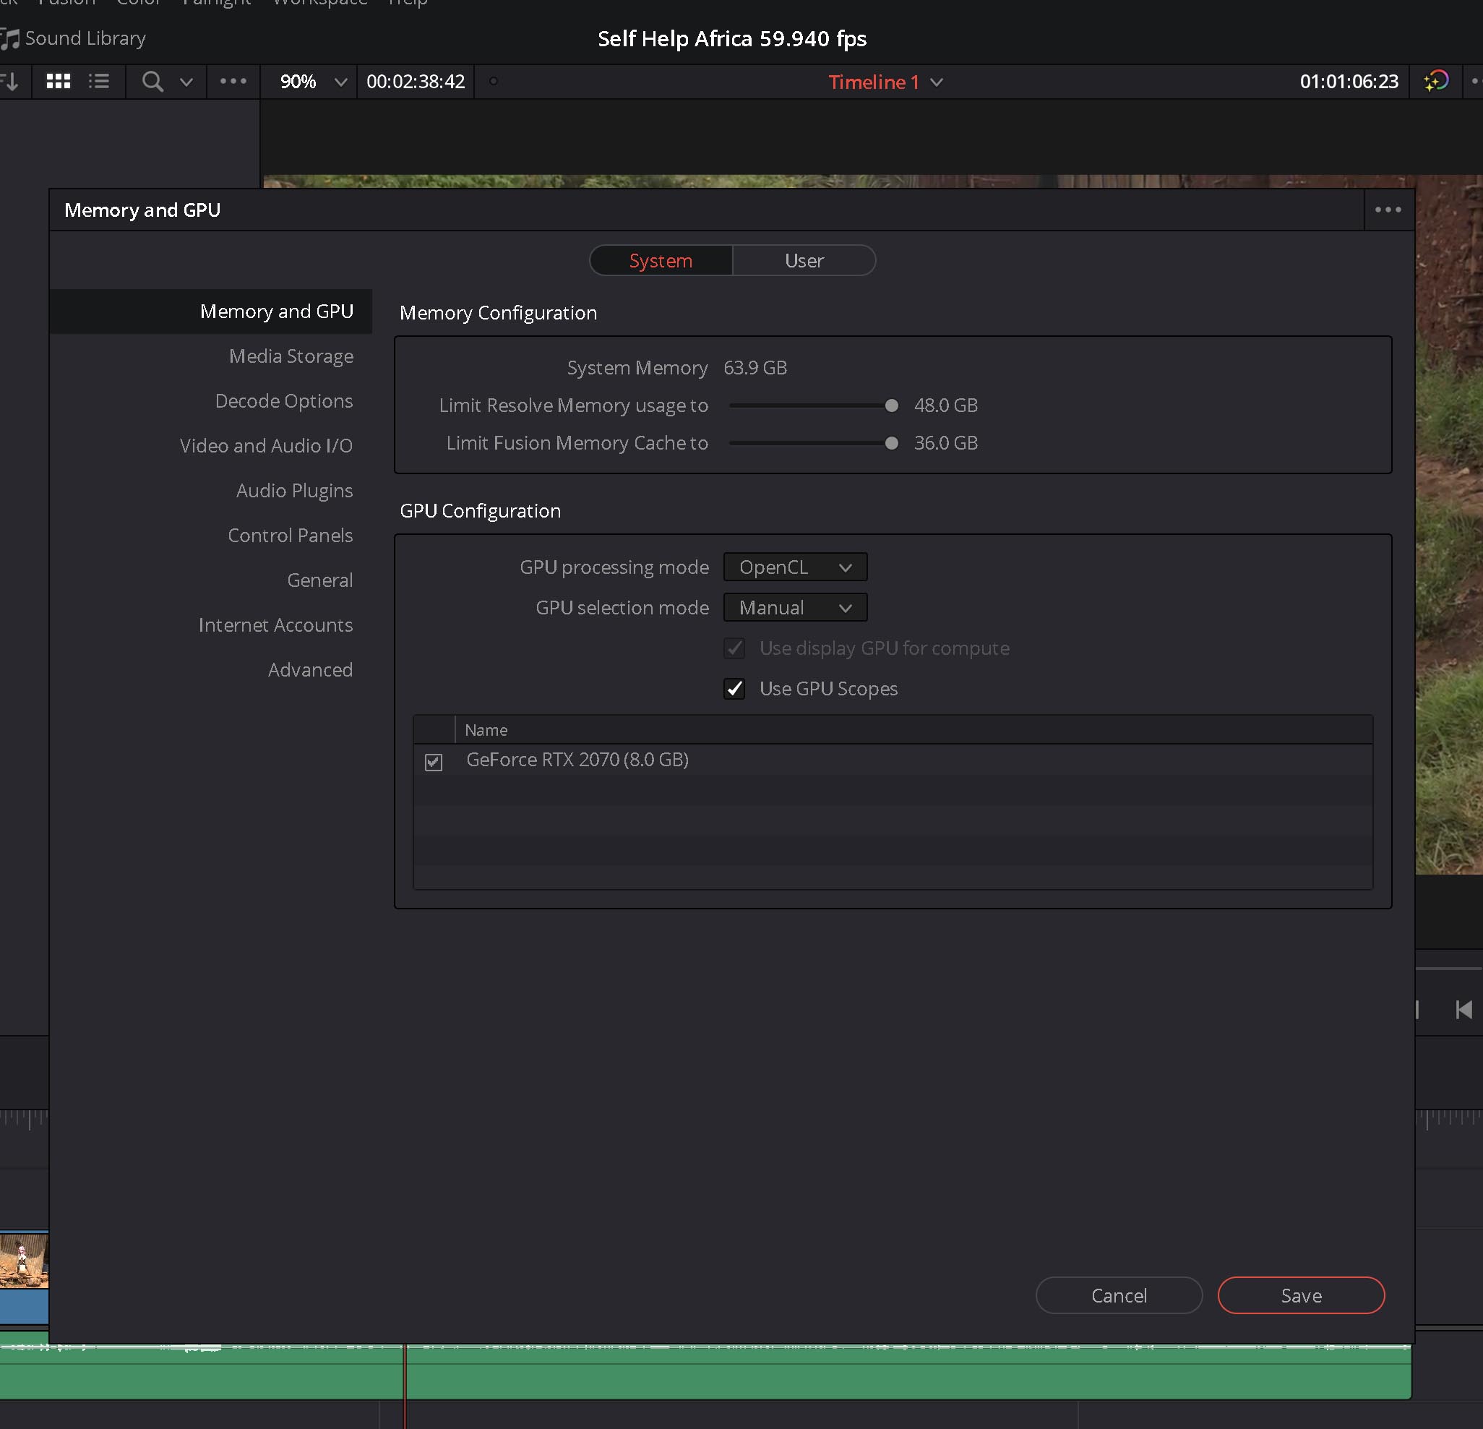Click the video clip thumbnail in timeline
This screenshot has height=1429, width=1483.
click(x=25, y=1260)
